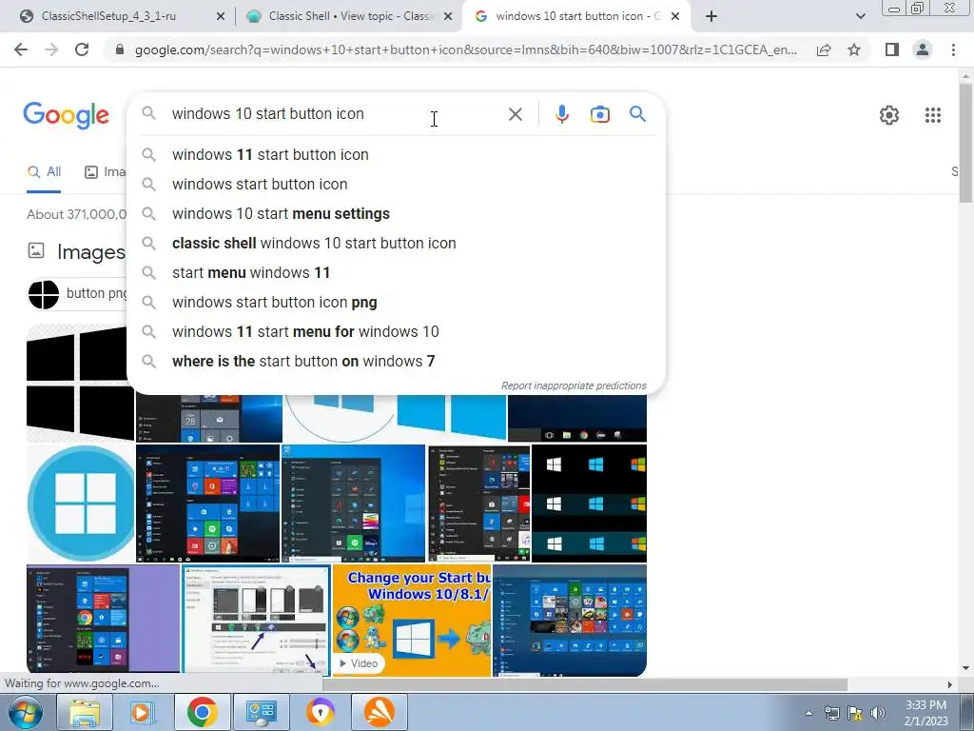
Task: Open a new browser tab
Action: point(711,16)
